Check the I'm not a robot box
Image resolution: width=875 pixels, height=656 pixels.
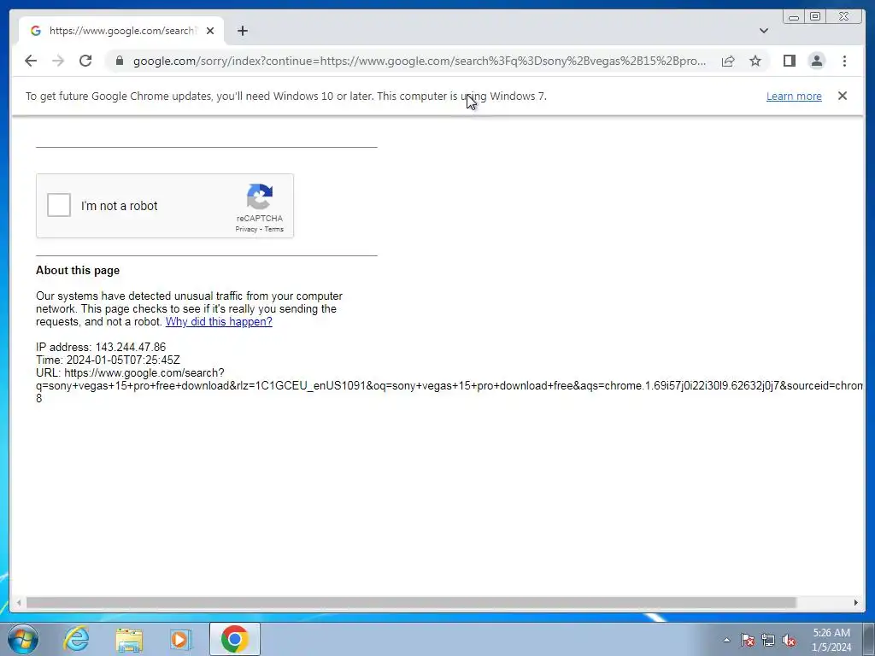click(x=59, y=205)
